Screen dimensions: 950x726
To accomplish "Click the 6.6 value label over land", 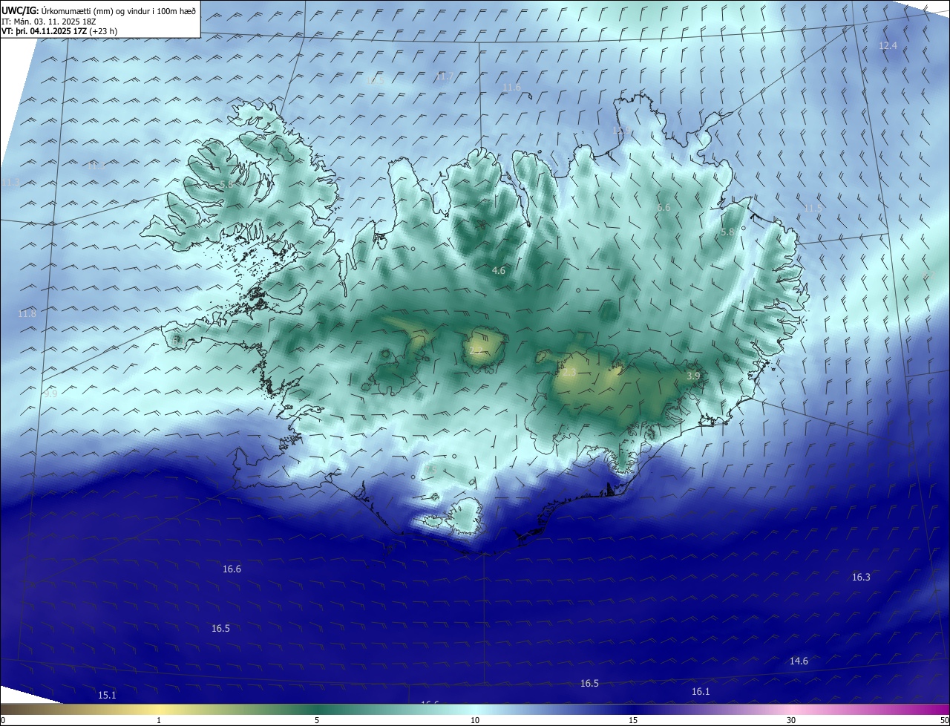I will pos(664,208).
